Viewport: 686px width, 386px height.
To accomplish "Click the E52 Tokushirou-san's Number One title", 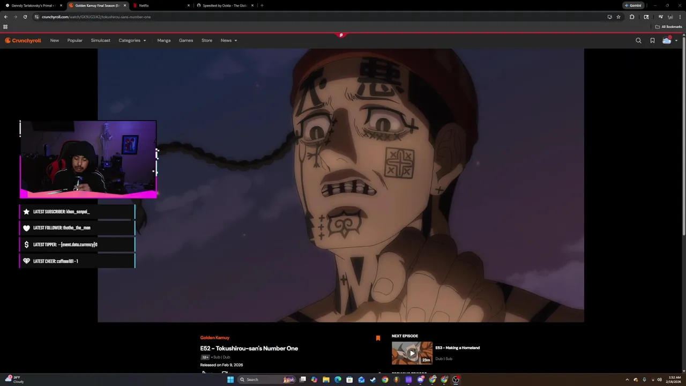I will (x=249, y=348).
